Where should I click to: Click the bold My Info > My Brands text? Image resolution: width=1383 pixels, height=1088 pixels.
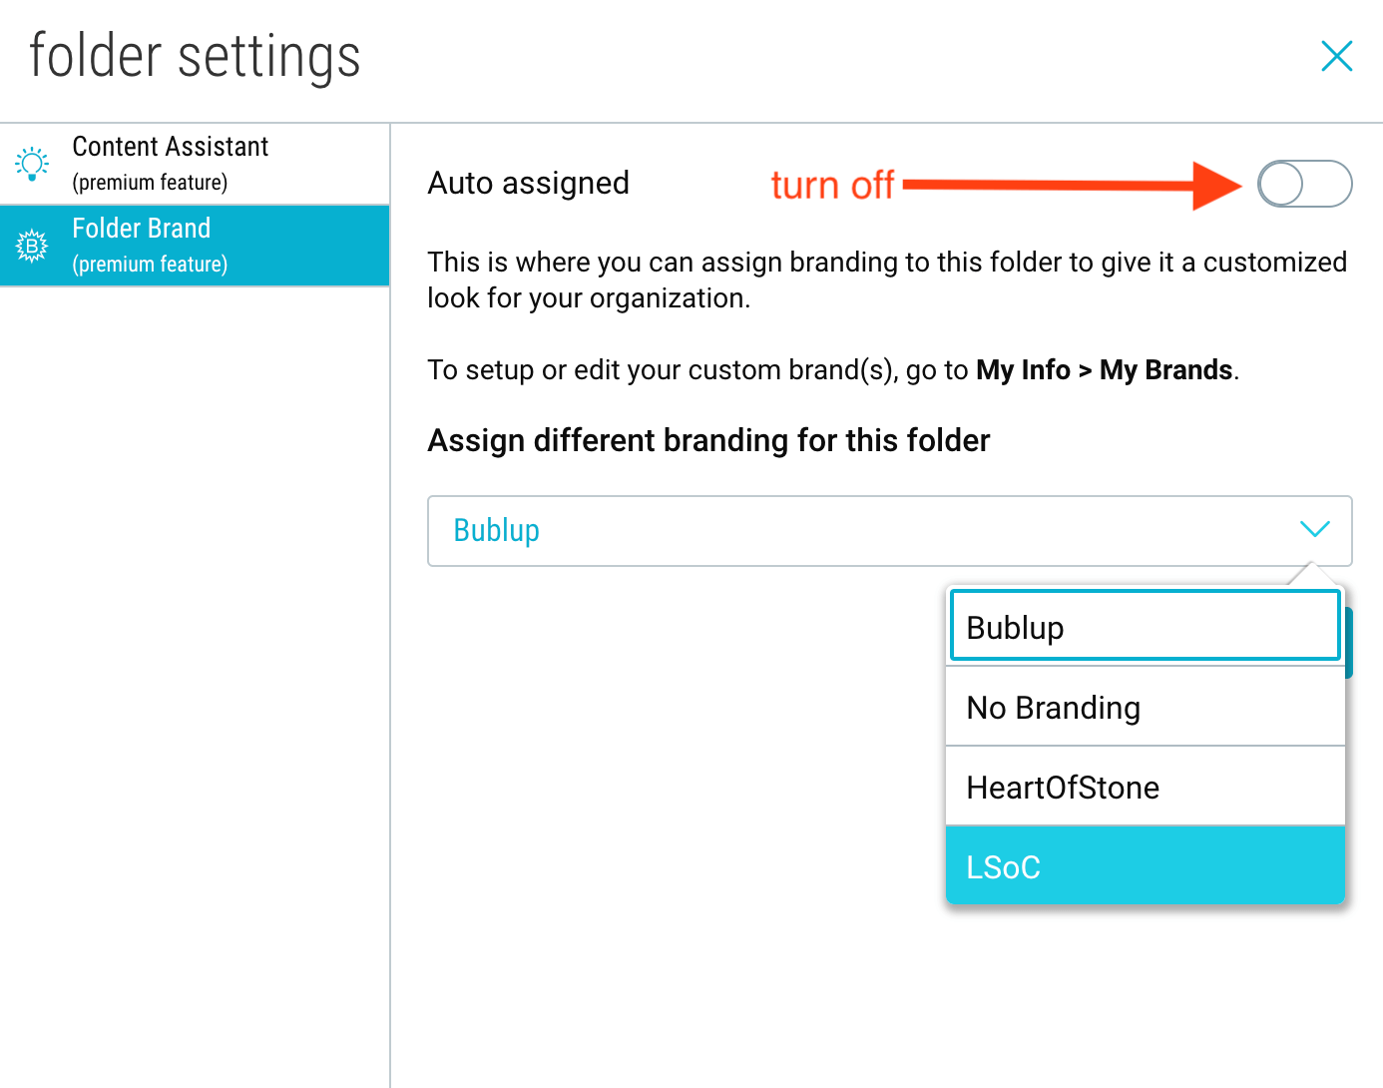coord(1105,370)
